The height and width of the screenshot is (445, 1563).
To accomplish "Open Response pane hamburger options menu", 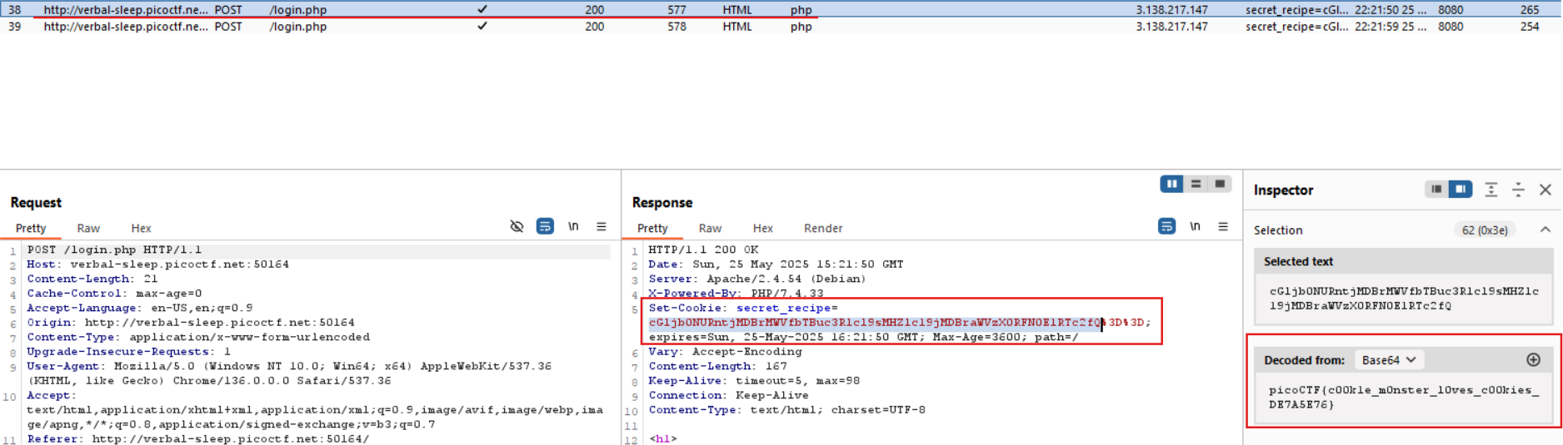I will (x=1223, y=226).
